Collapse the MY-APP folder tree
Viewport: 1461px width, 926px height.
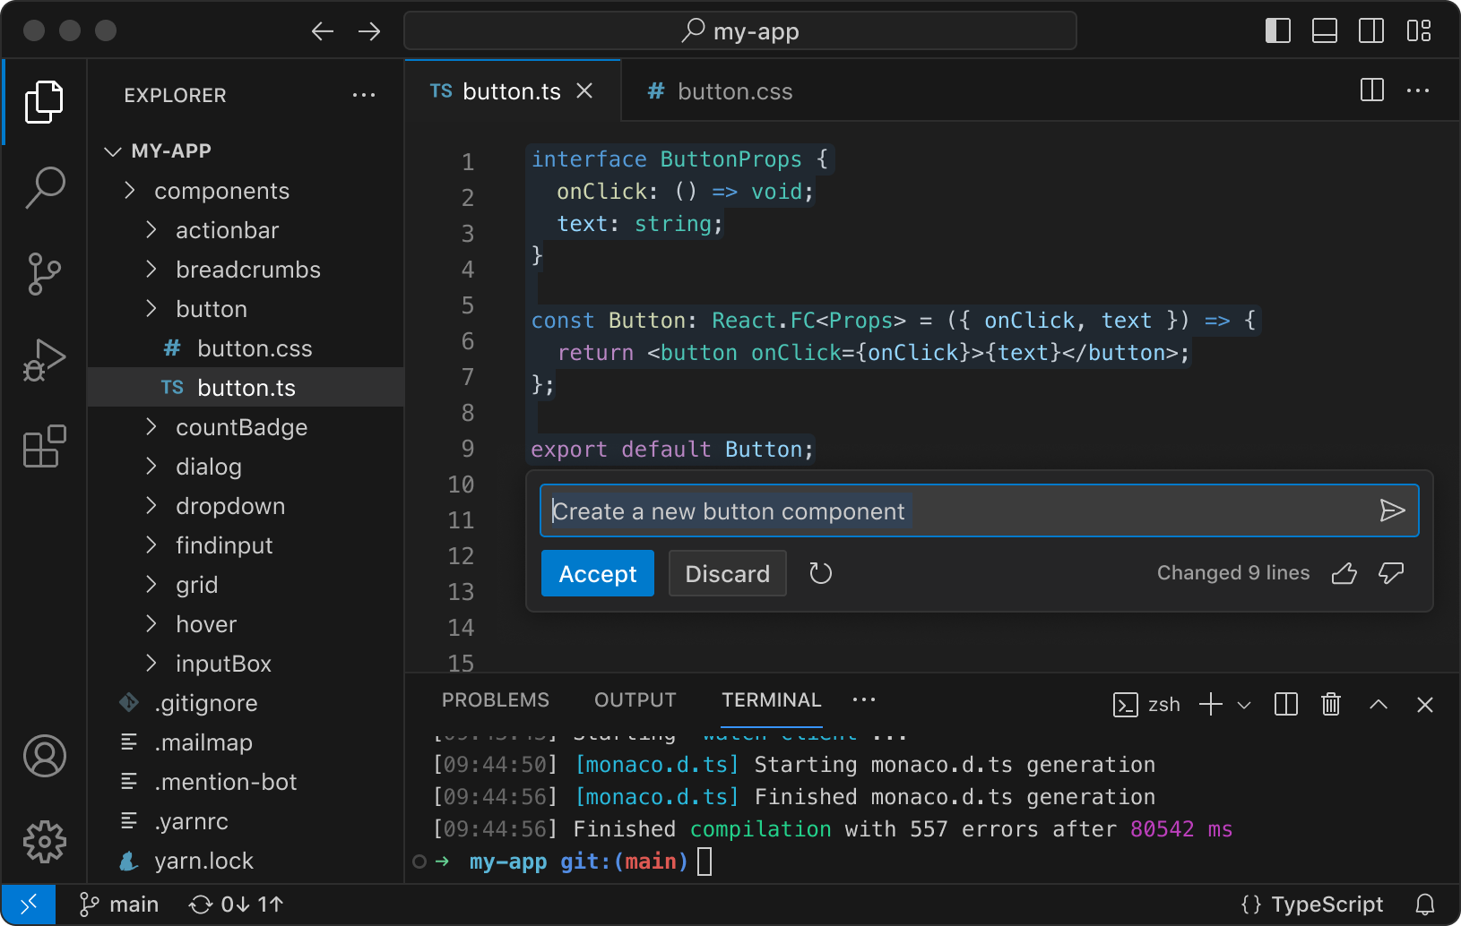[x=113, y=150]
